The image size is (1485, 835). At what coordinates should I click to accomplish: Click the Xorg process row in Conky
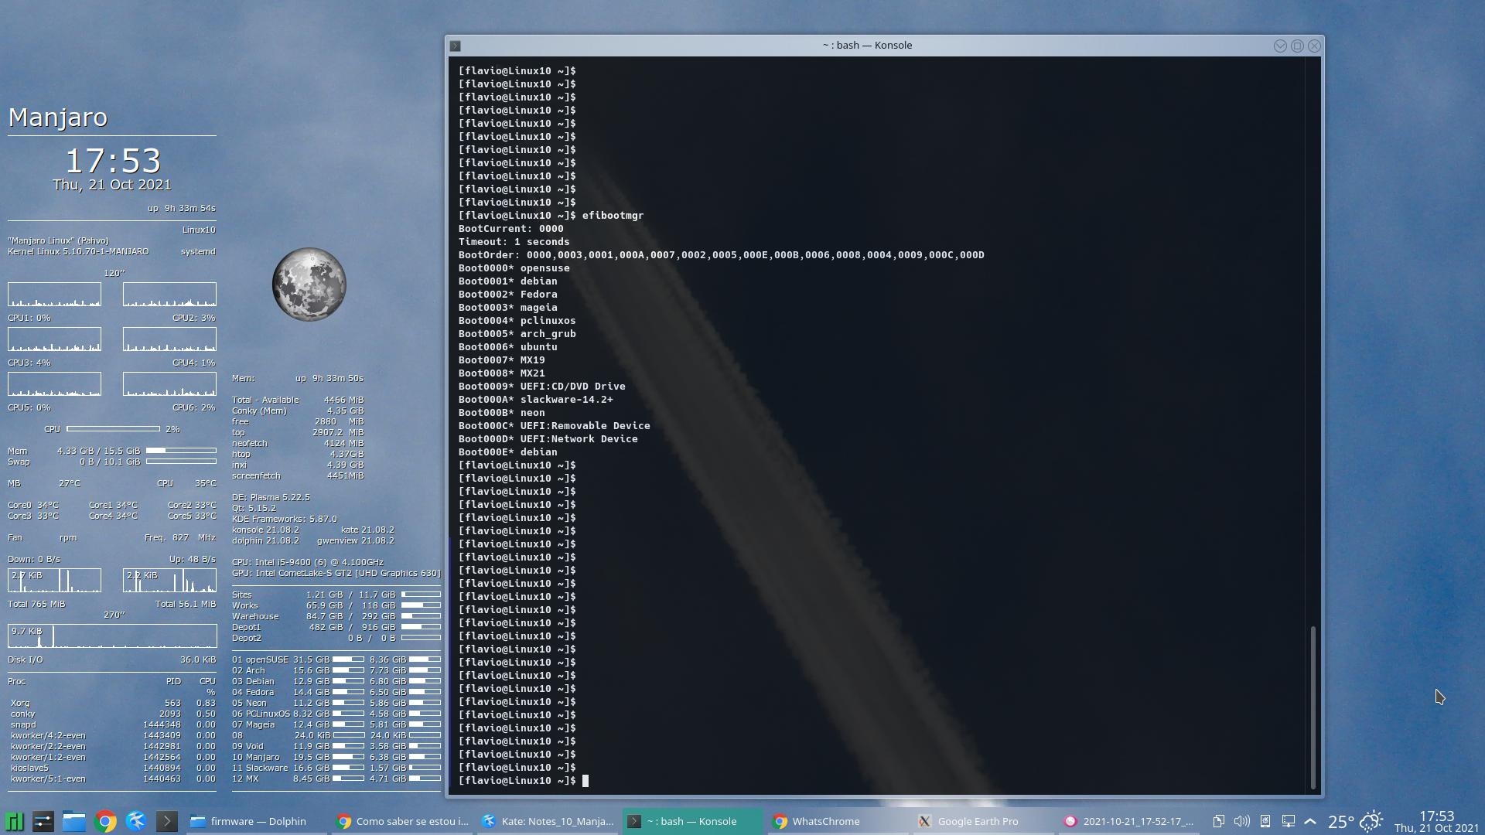click(x=112, y=704)
